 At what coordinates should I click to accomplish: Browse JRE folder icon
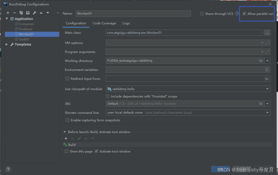coord(261,104)
